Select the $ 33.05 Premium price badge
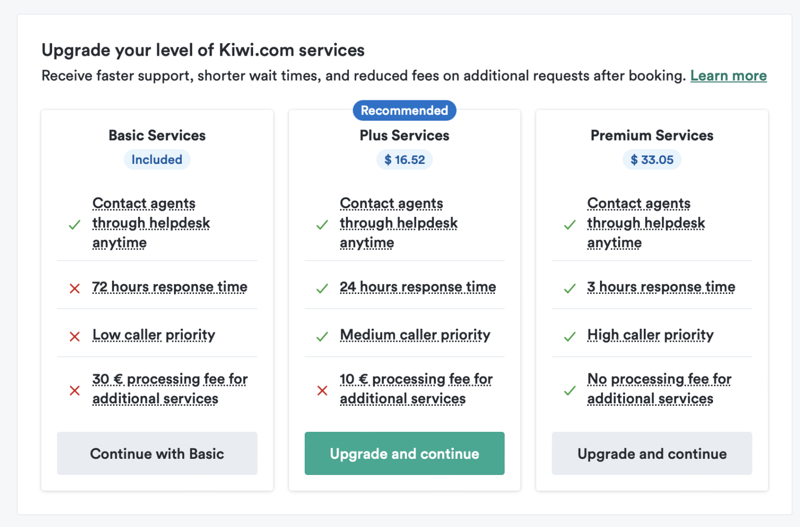The width and height of the screenshot is (800, 527). click(x=652, y=160)
